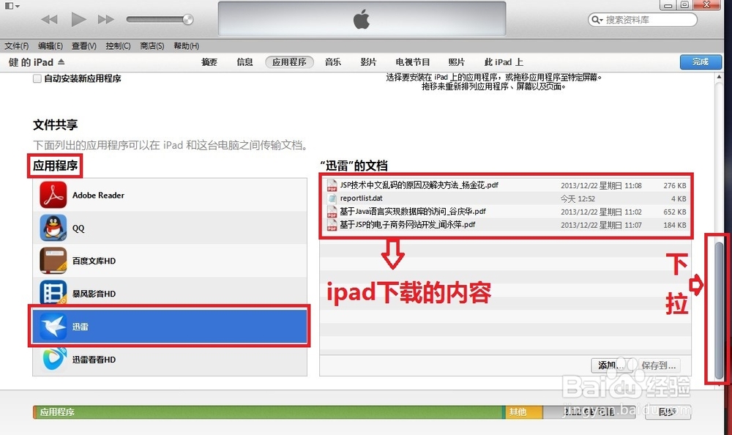The height and width of the screenshot is (435, 732).
Task: Open the iTunes window menu icon
Action: point(12,6)
